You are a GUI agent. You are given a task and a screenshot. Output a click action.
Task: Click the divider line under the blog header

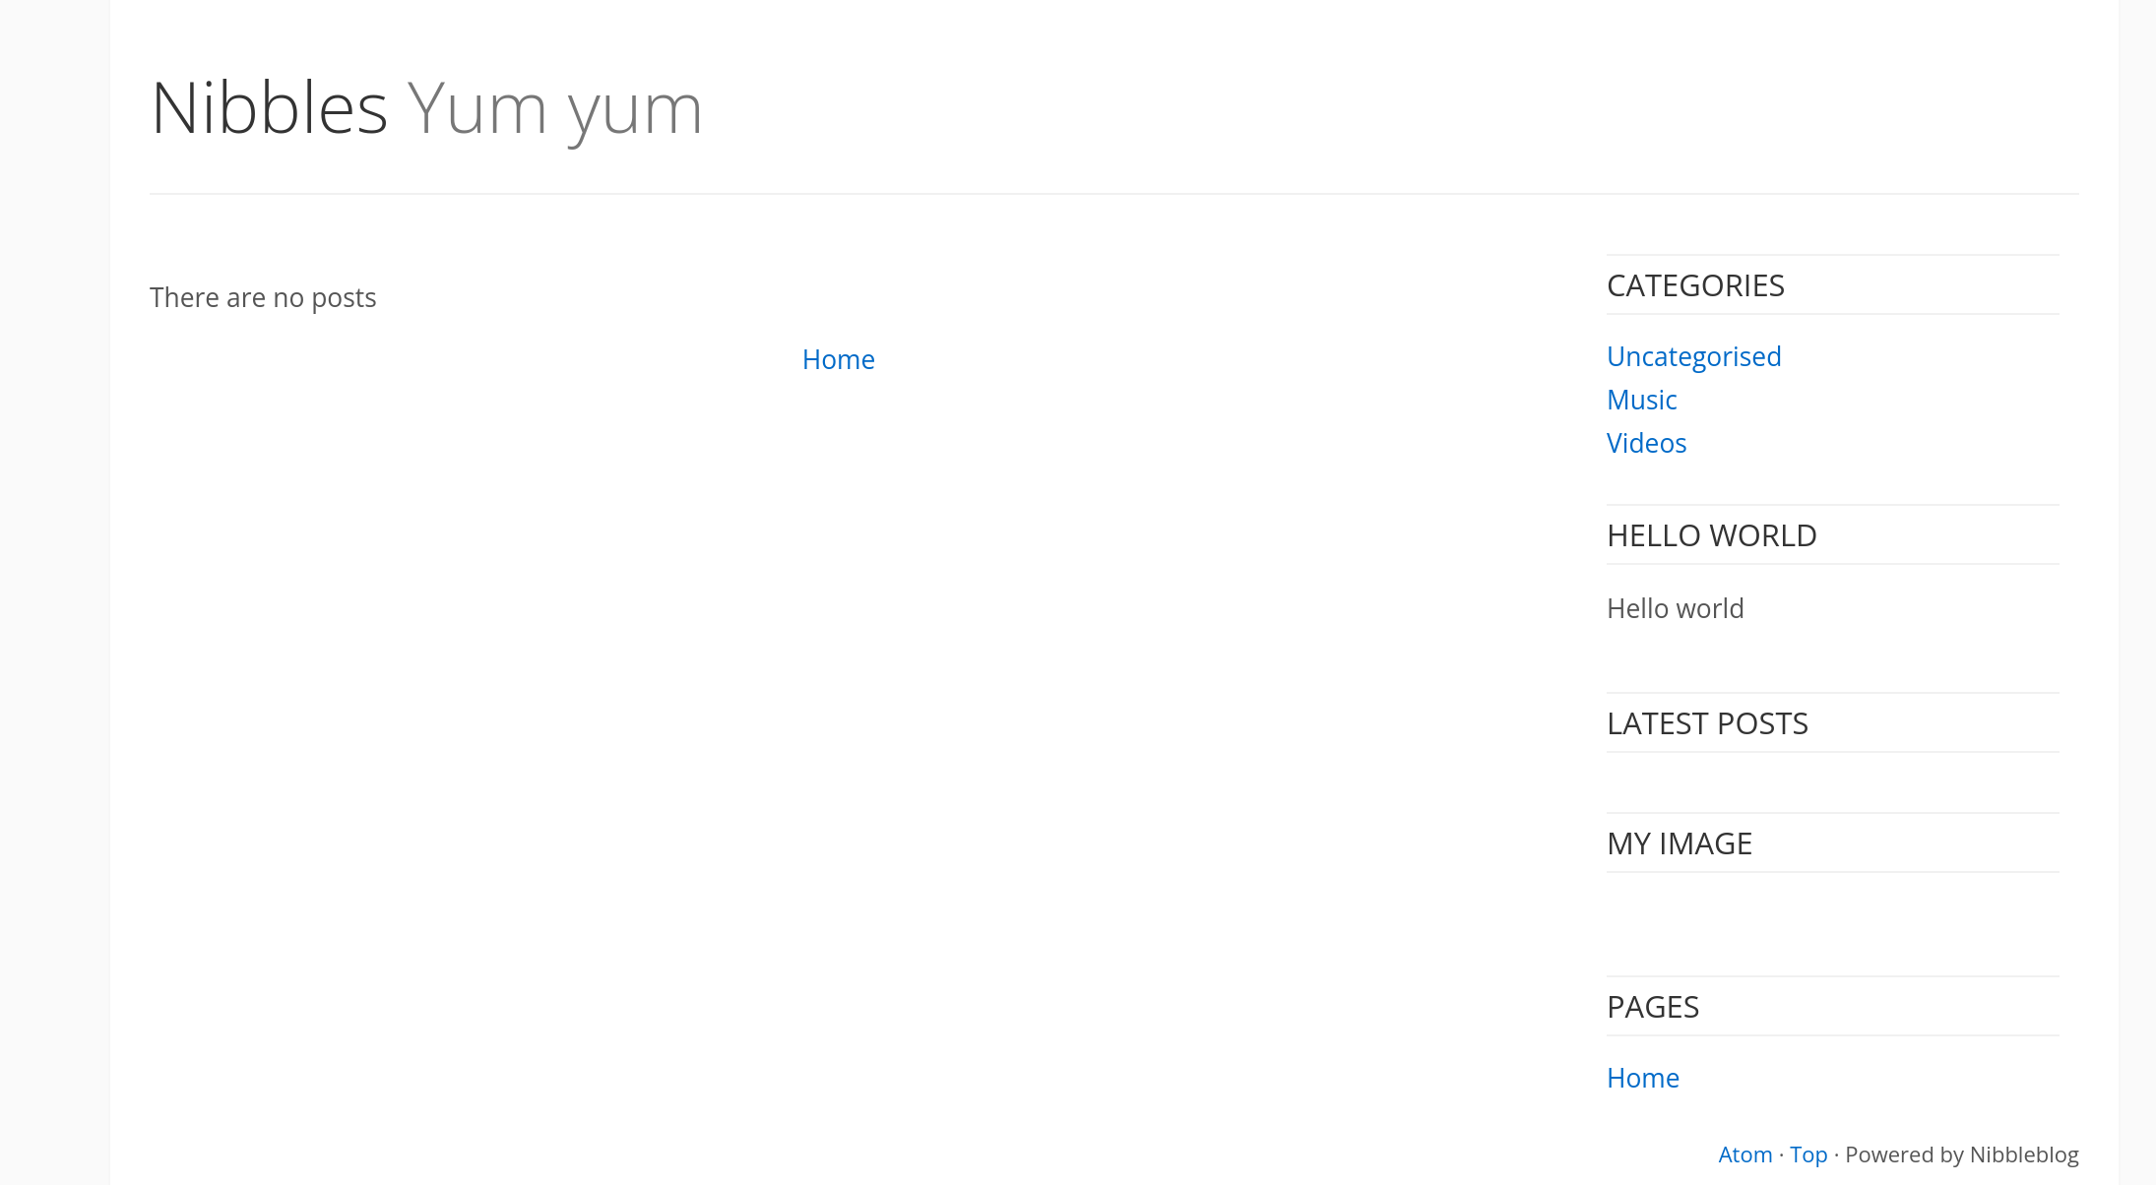(1113, 194)
